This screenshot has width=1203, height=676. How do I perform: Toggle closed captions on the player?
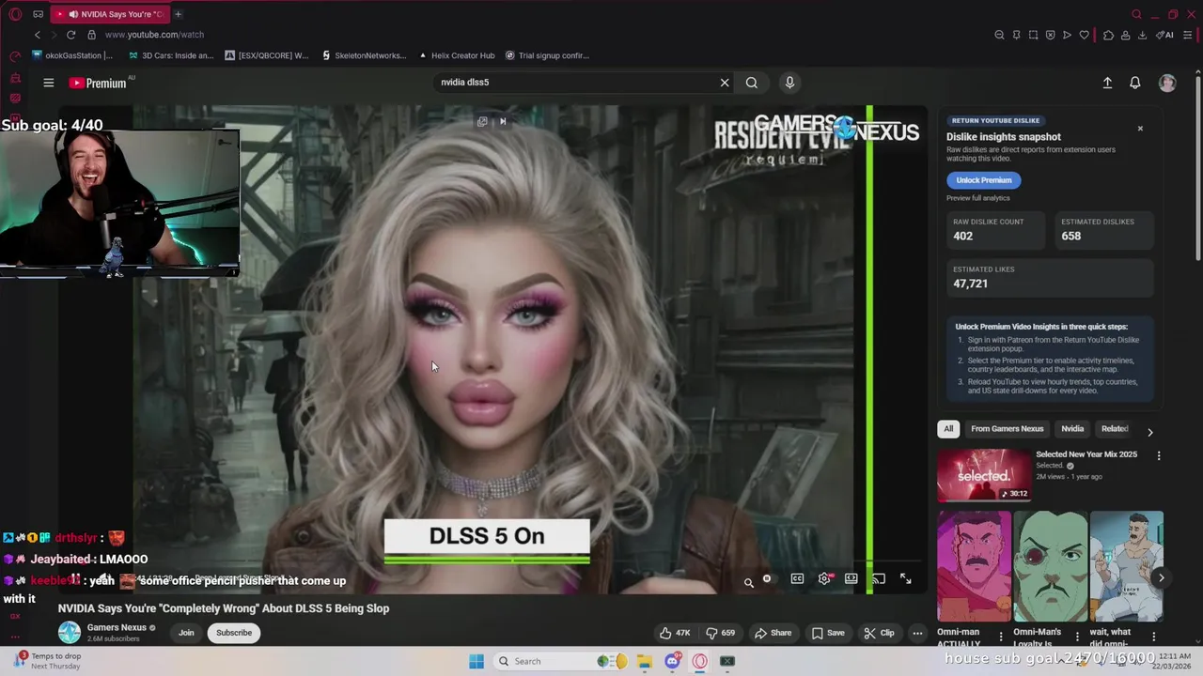click(x=797, y=579)
